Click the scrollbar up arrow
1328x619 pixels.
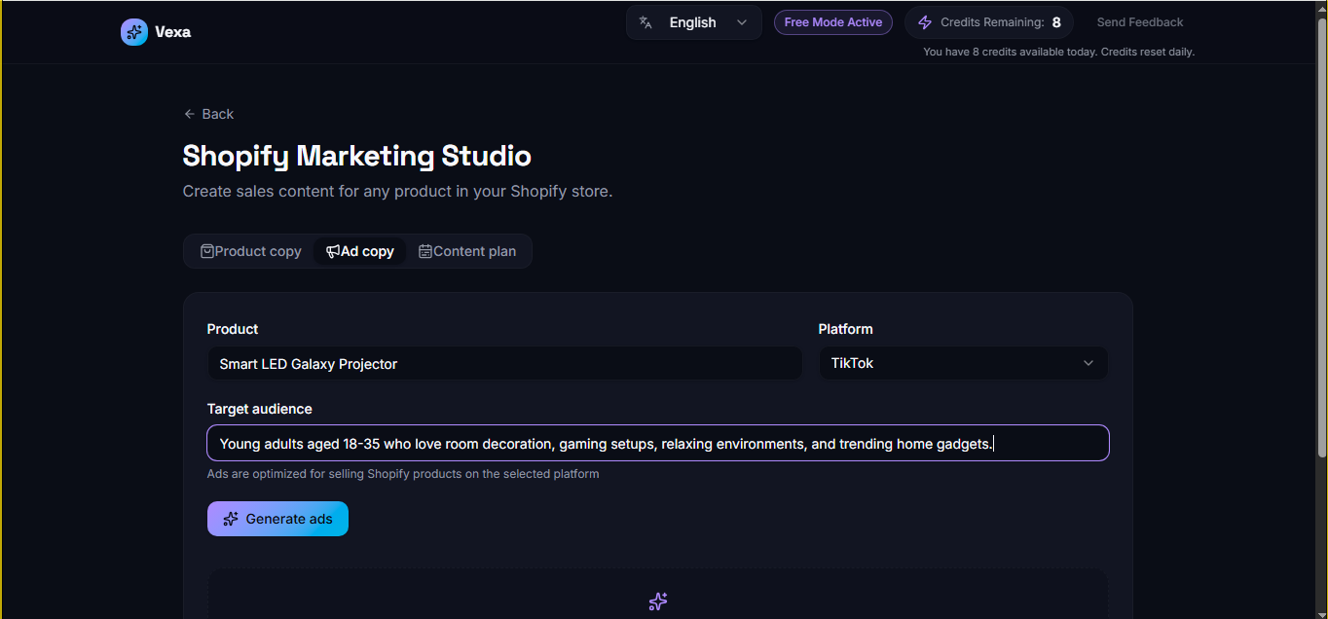[1321, 9]
